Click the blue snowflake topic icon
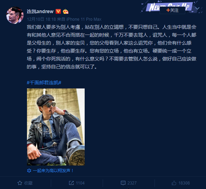 (x=29, y=171)
